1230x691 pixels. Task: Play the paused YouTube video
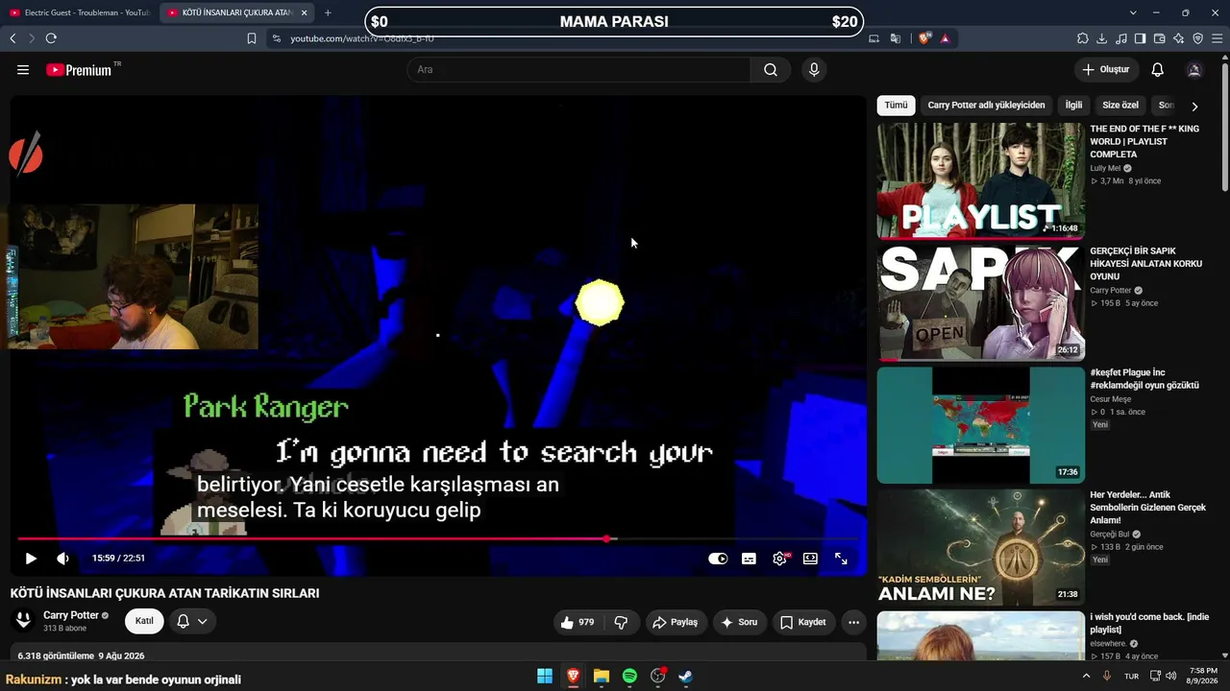click(x=31, y=559)
